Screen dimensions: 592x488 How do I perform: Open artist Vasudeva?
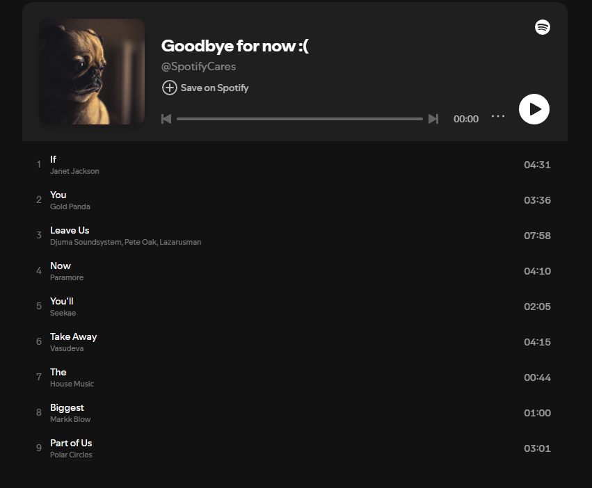tap(67, 348)
